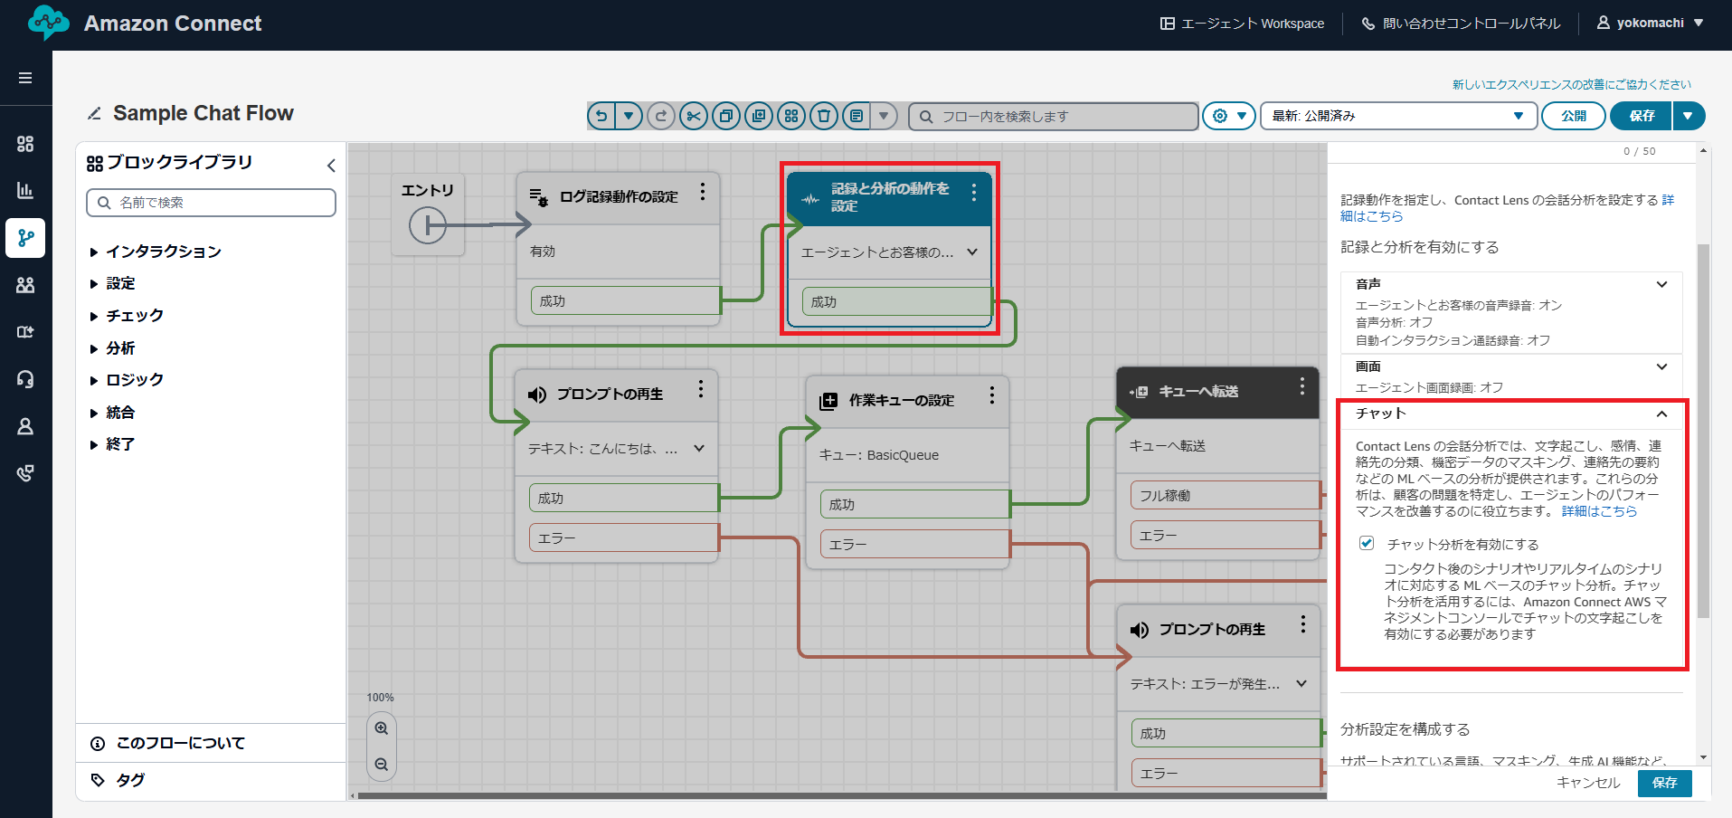Open the undo history dropdown arrow
The height and width of the screenshot is (818, 1732).
click(x=629, y=116)
